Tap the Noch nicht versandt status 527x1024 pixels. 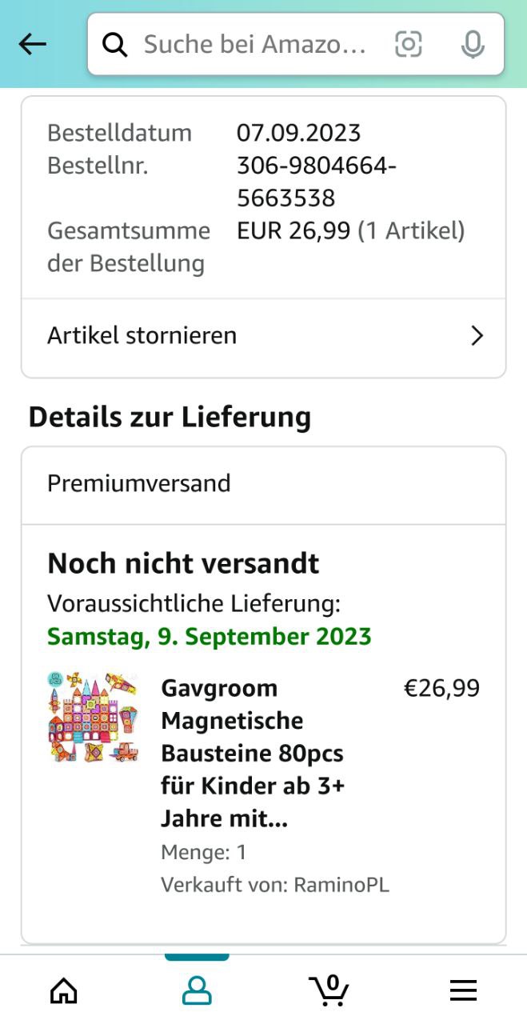click(183, 564)
